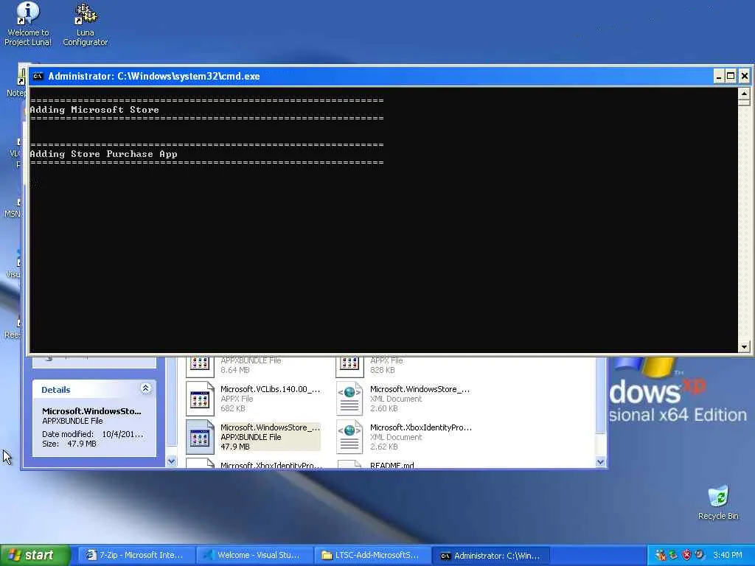Click the 'Adding Microsoft Store' console line
Viewport: 755px width, 566px height.
[x=94, y=110]
